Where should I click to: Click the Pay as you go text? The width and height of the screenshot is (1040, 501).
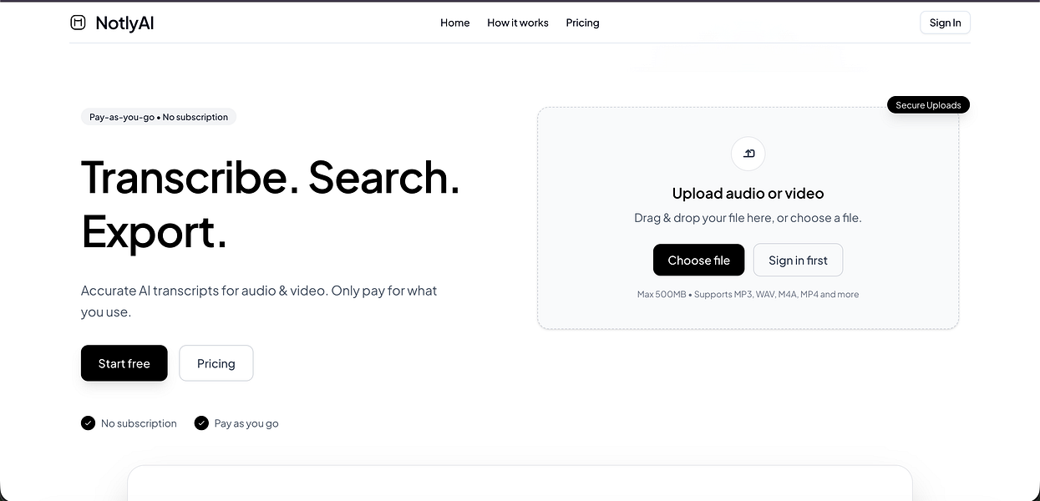click(246, 423)
